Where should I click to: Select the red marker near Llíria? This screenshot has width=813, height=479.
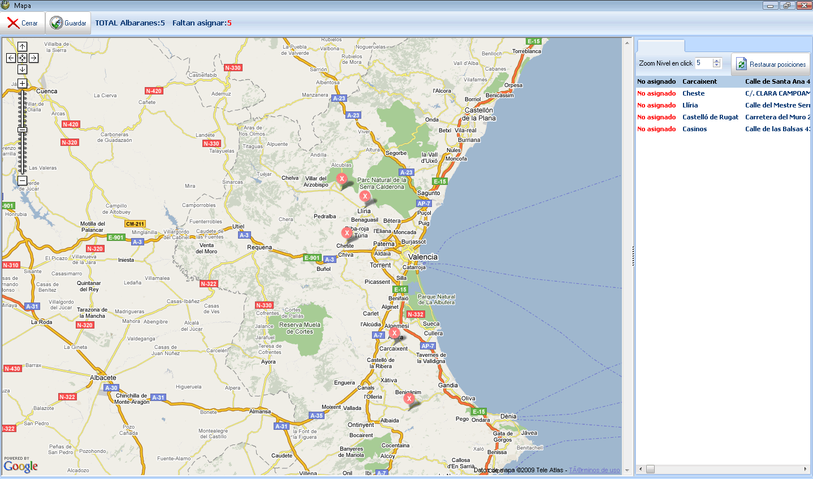(365, 196)
